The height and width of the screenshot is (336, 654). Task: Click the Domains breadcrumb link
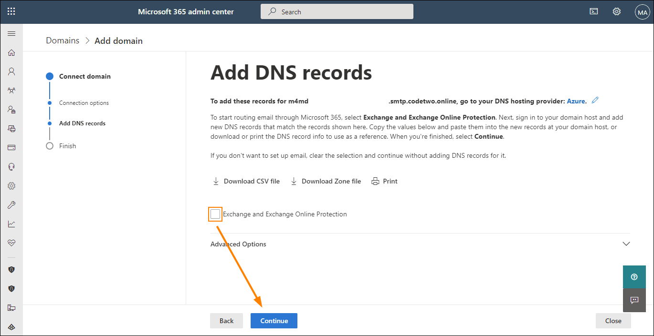tap(63, 41)
